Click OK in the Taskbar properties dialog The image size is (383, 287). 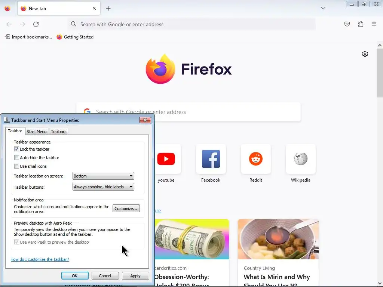pos(75,275)
